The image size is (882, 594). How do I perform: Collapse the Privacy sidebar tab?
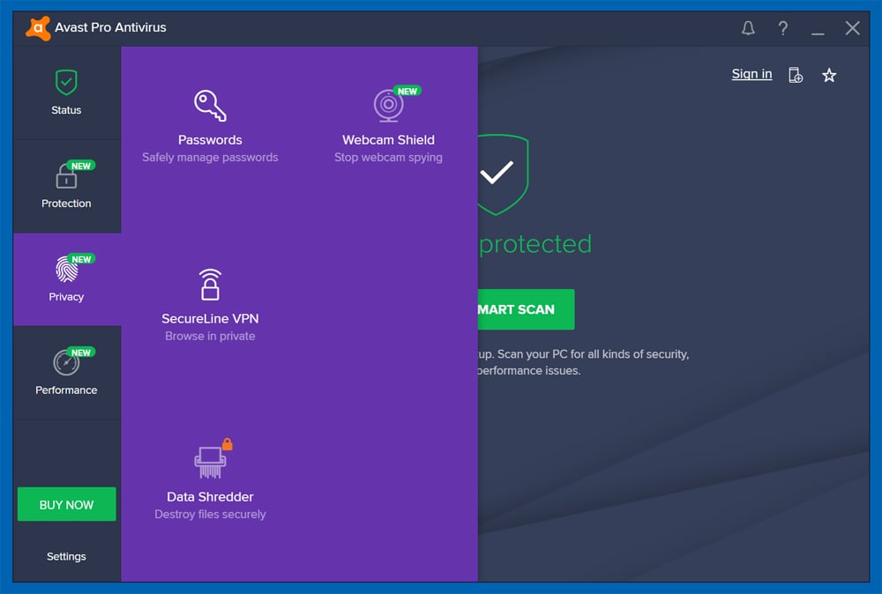66,279
